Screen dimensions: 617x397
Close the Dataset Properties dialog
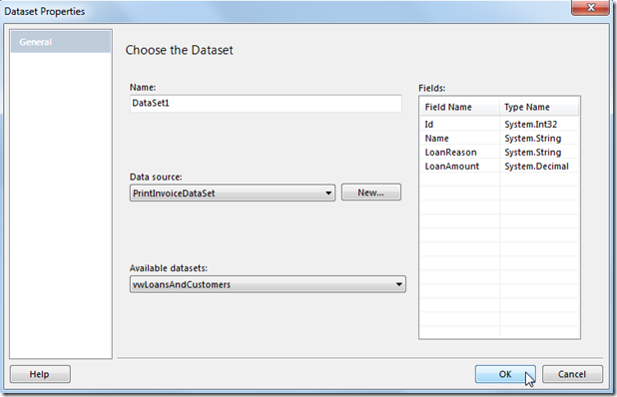pos(590,7)
